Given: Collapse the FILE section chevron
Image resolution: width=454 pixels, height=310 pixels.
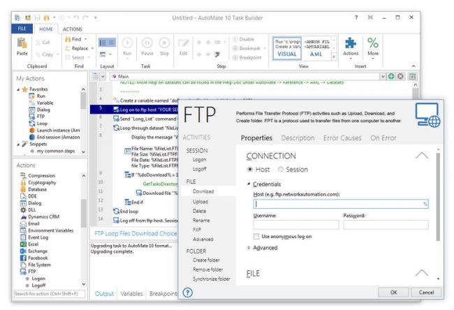Looking at the screenshot, I should [x=422, y=273].
